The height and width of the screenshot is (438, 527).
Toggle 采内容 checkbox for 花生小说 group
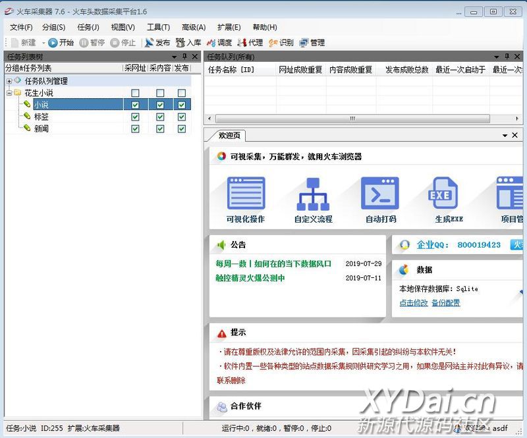(x=160, y=93)
